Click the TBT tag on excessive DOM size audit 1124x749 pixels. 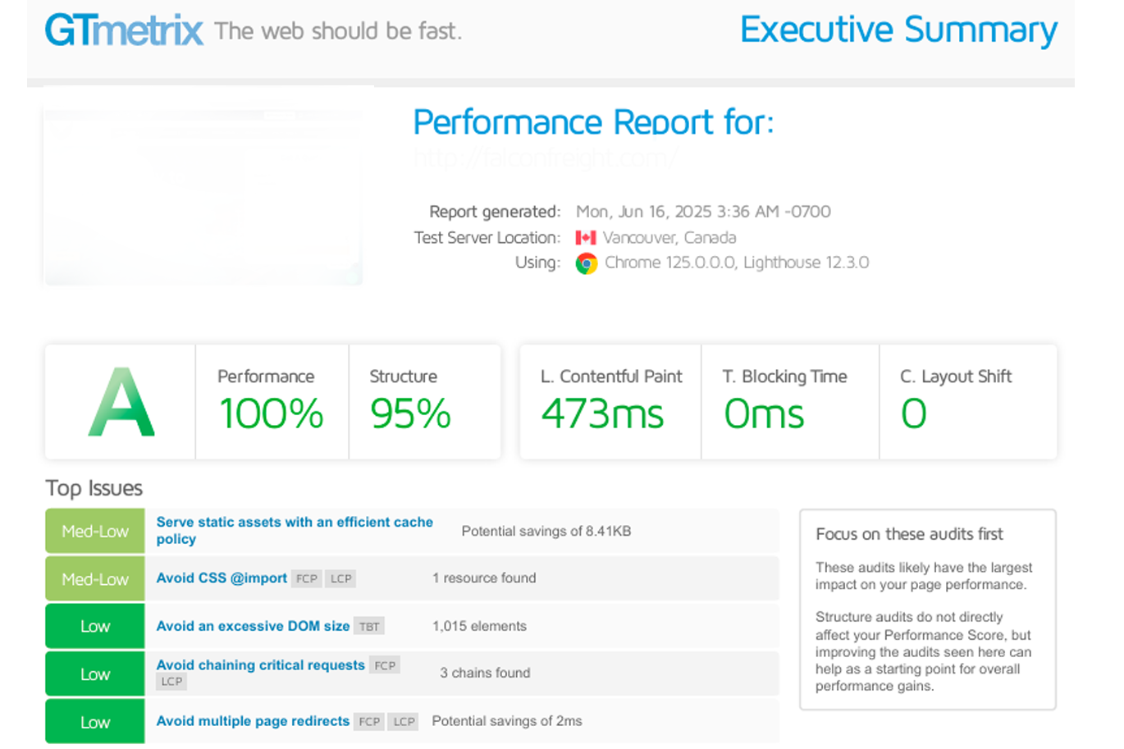(x=369, y=625)
